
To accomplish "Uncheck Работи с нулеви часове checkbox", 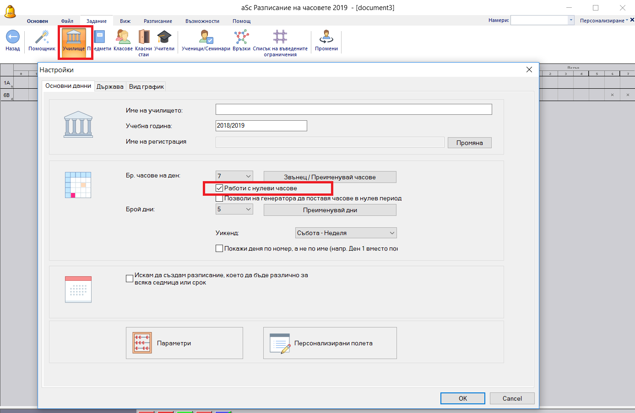I will coord(220,188).
